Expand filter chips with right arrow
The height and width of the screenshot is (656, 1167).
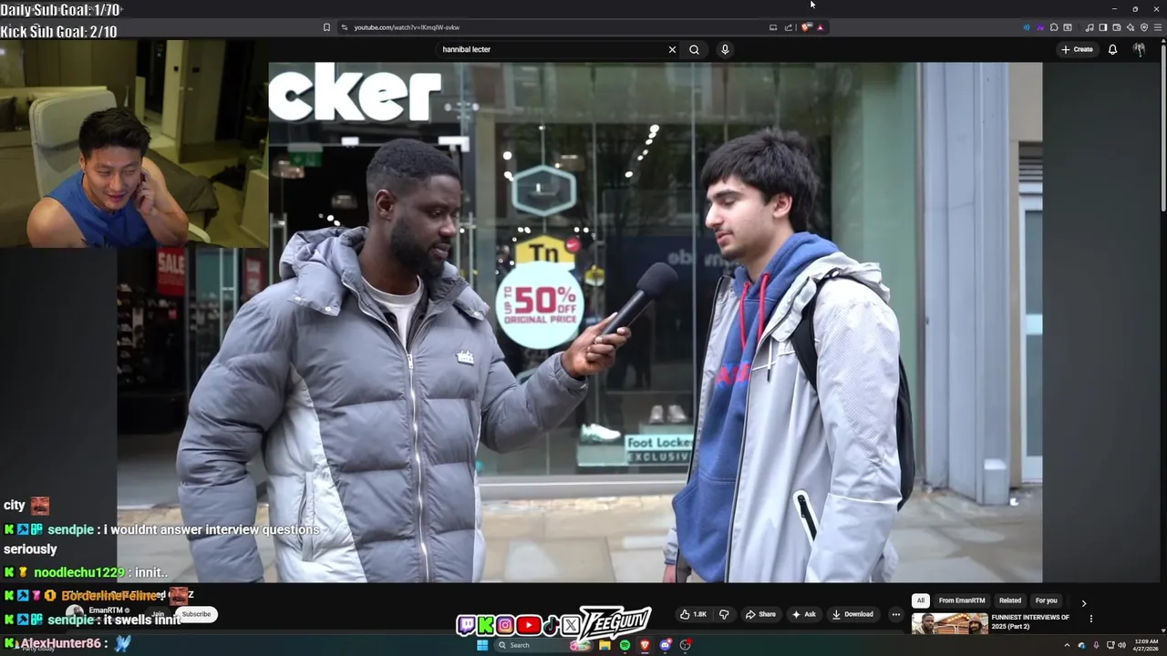click(1083, 602)
